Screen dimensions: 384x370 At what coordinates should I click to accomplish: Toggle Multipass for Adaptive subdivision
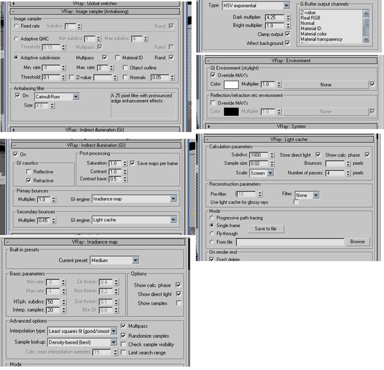pyautogui.click(x=105, y=57)
